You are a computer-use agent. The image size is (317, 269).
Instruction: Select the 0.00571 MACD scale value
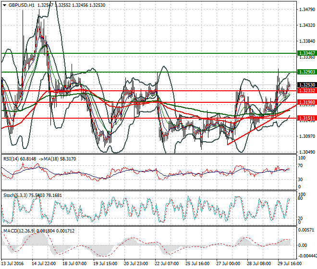click(x=306, y=230)
